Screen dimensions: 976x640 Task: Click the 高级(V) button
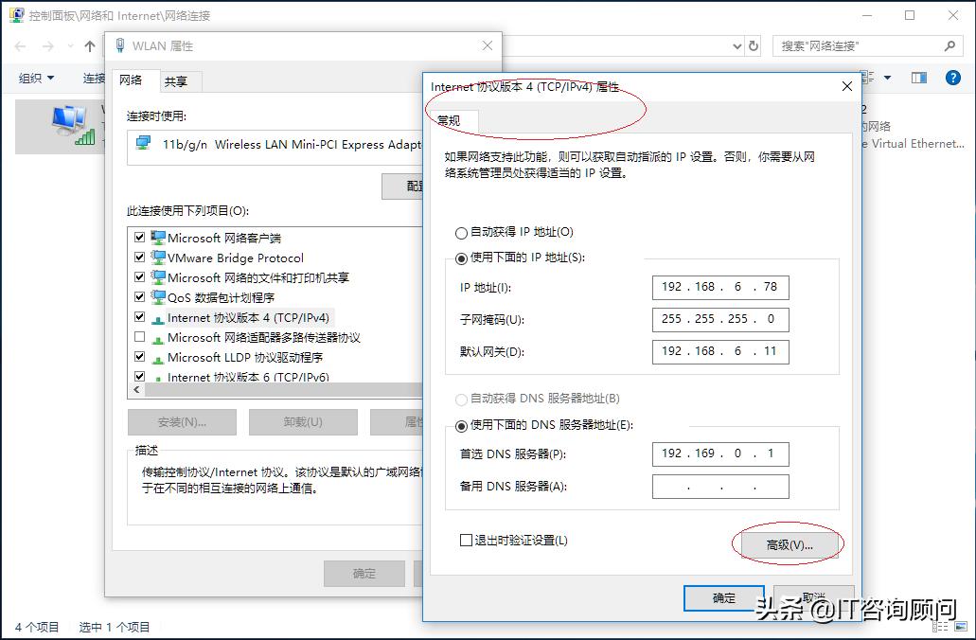(789, 544)
